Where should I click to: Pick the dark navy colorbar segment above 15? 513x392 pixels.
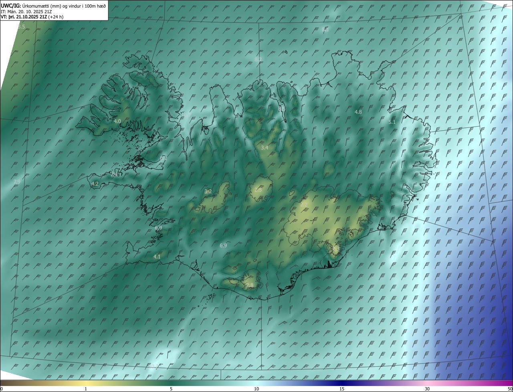(x=342, y=383)
